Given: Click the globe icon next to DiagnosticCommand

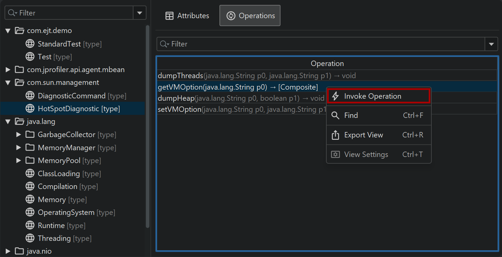Looking at the screenshot, I should coord(30,96).
